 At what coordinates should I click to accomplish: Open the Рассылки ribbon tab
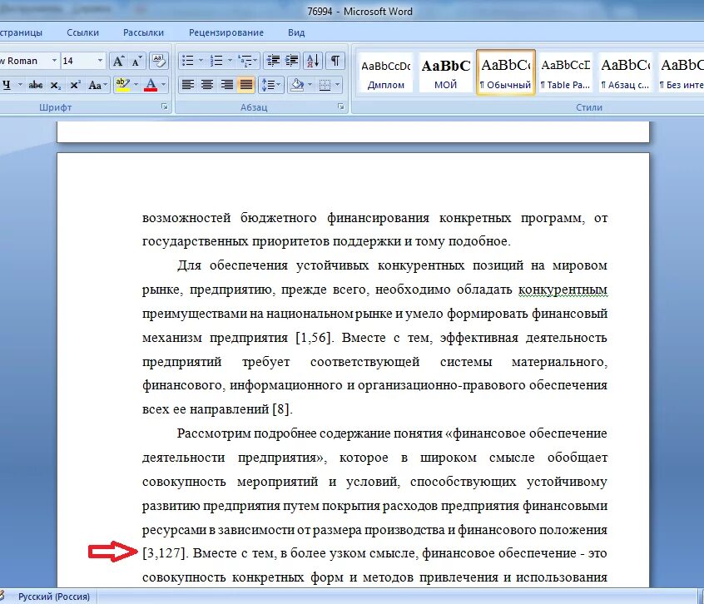pyautogui.click(x=144, y=32)
